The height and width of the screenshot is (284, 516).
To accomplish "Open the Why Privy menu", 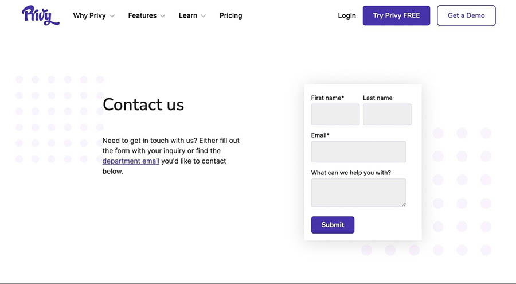I will point(89,15).
